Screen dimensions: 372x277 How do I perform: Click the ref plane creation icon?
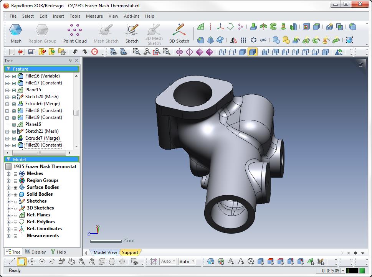[x=201, y=26]
